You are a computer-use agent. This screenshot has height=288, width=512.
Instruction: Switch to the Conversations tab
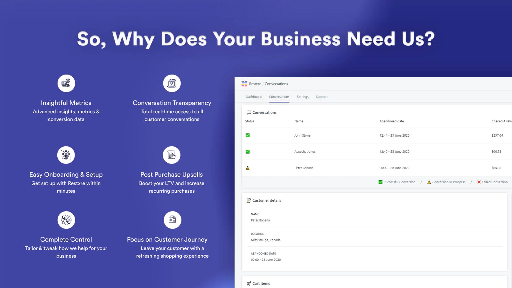[x=279, y=97]
